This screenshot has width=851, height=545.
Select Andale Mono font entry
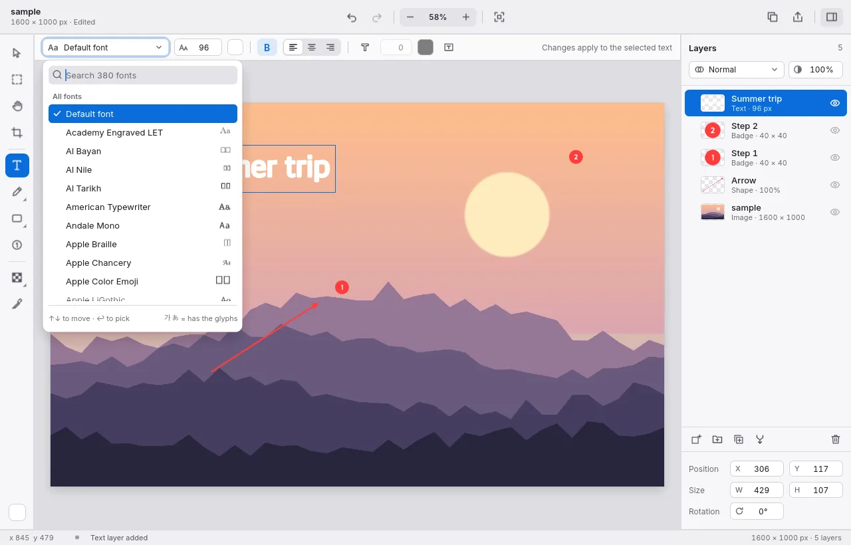click(x=143, y=225)
